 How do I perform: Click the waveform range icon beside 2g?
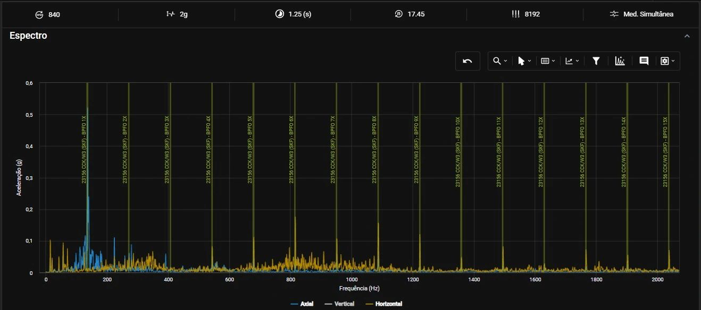coord(170,14)
